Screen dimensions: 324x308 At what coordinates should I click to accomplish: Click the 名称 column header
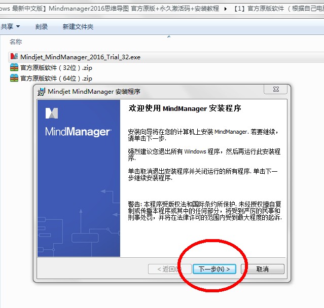click(16, 42)
